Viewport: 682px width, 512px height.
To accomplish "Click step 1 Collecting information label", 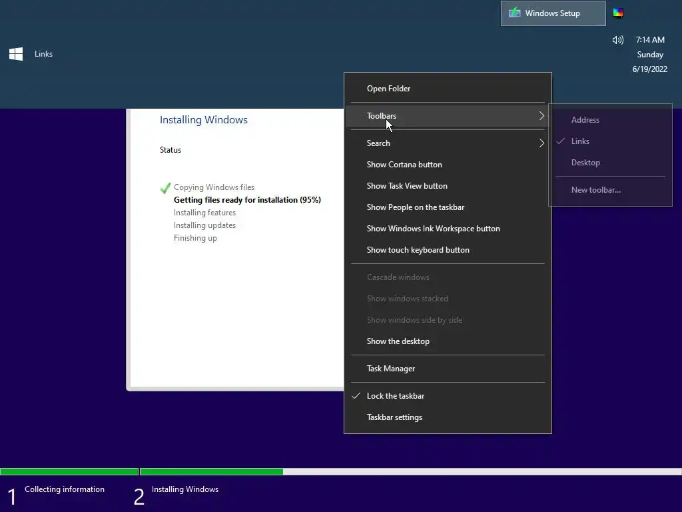I will pyautogui.click(x=65, y=489).
